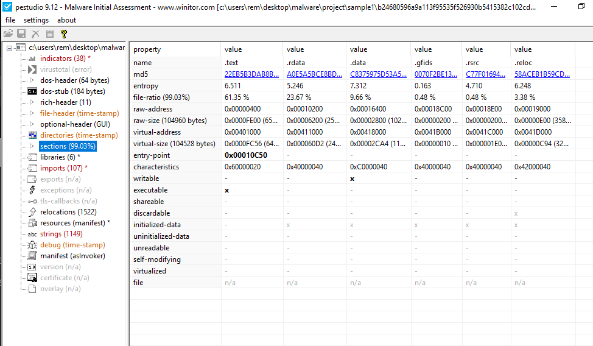Click the overlay page icon

(32, 289)
